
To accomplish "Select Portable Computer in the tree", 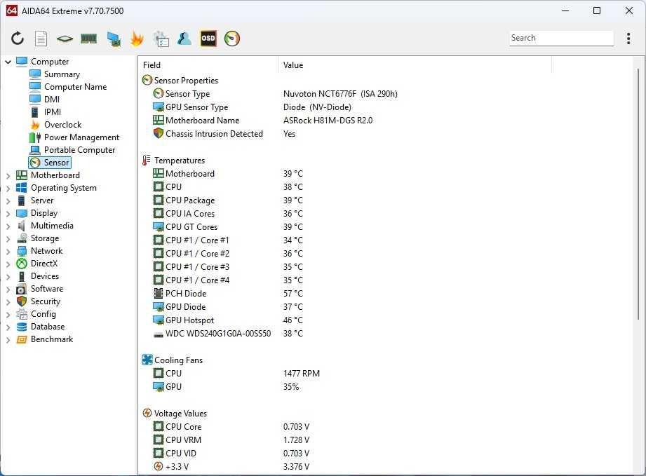I will point(79,150).
